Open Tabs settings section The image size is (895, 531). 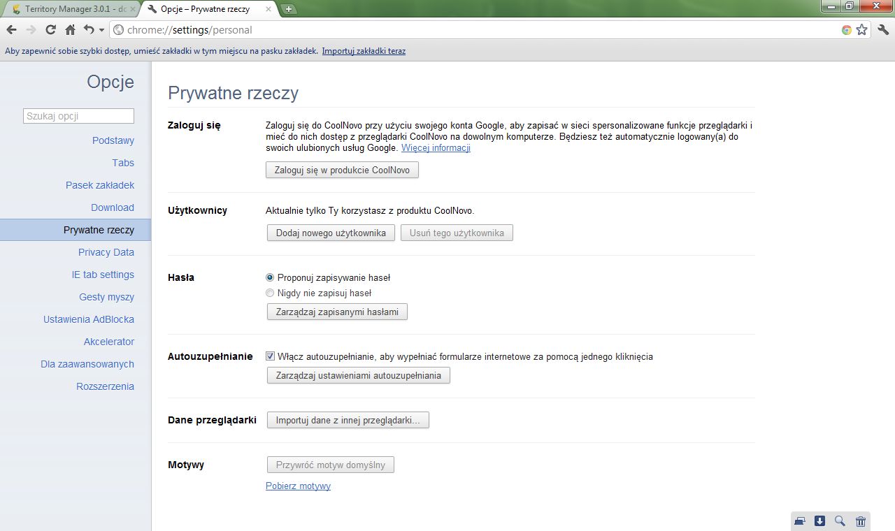coord(123,163)
